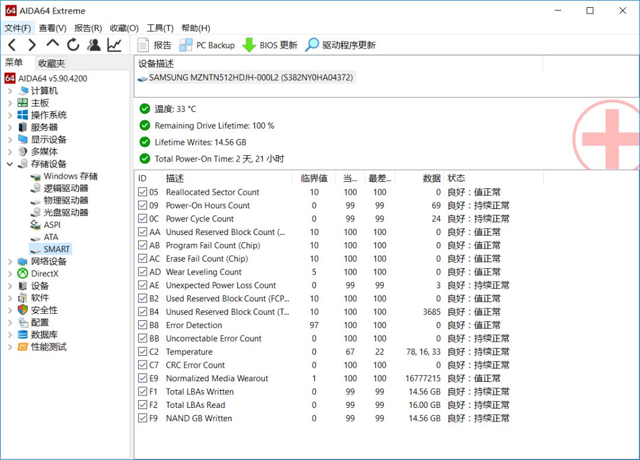The image size is (640, 460).
Task: Click the user profile icon in toolbar
Action: pyautogui.click(x=92, y=44)
